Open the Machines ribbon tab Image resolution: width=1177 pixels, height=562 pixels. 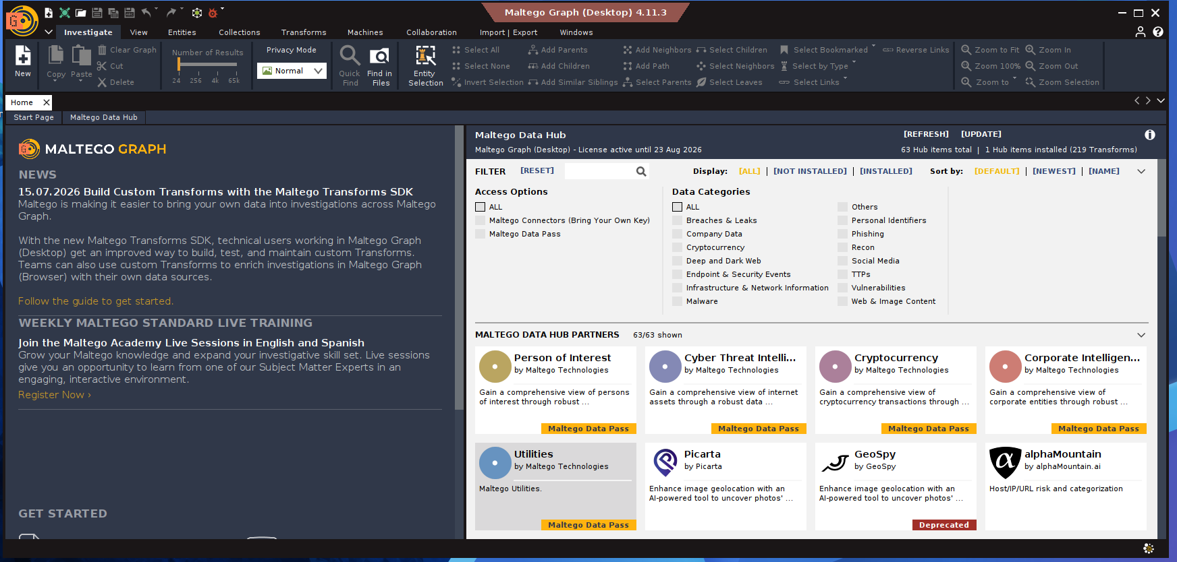[365, 32]
